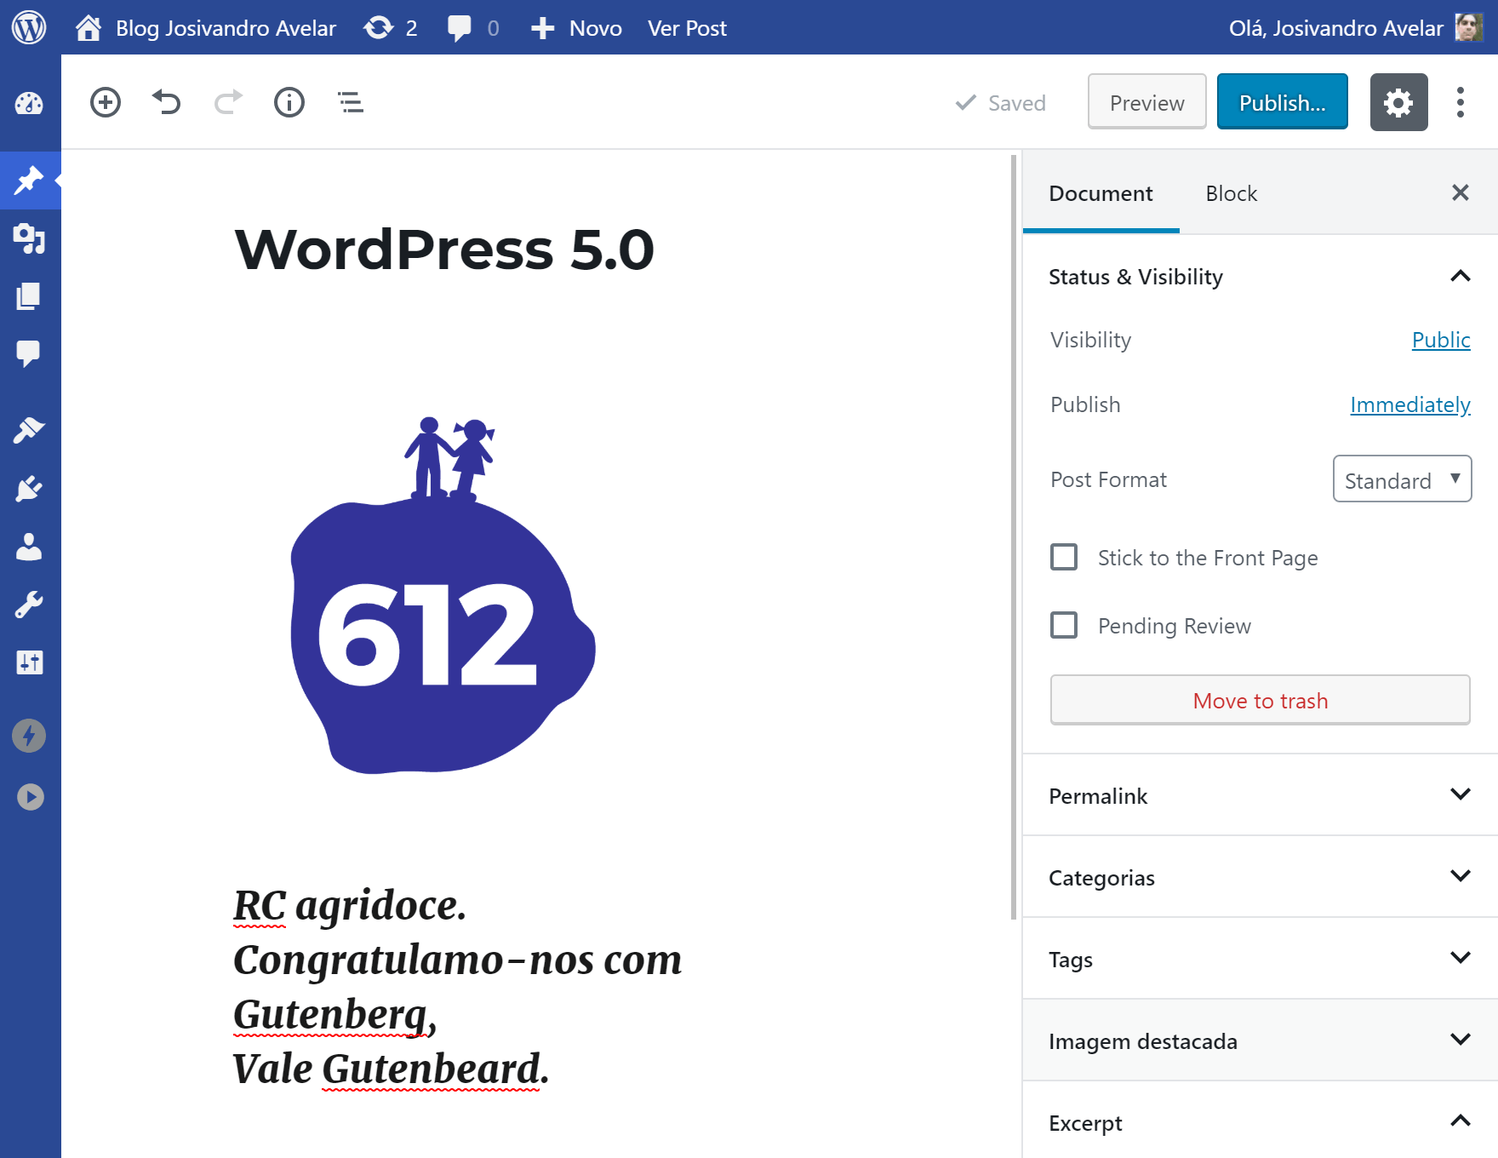Collapse the Status & Visibility panel
This screenshot has width=1498, height=1158.
coord(1261,277)
